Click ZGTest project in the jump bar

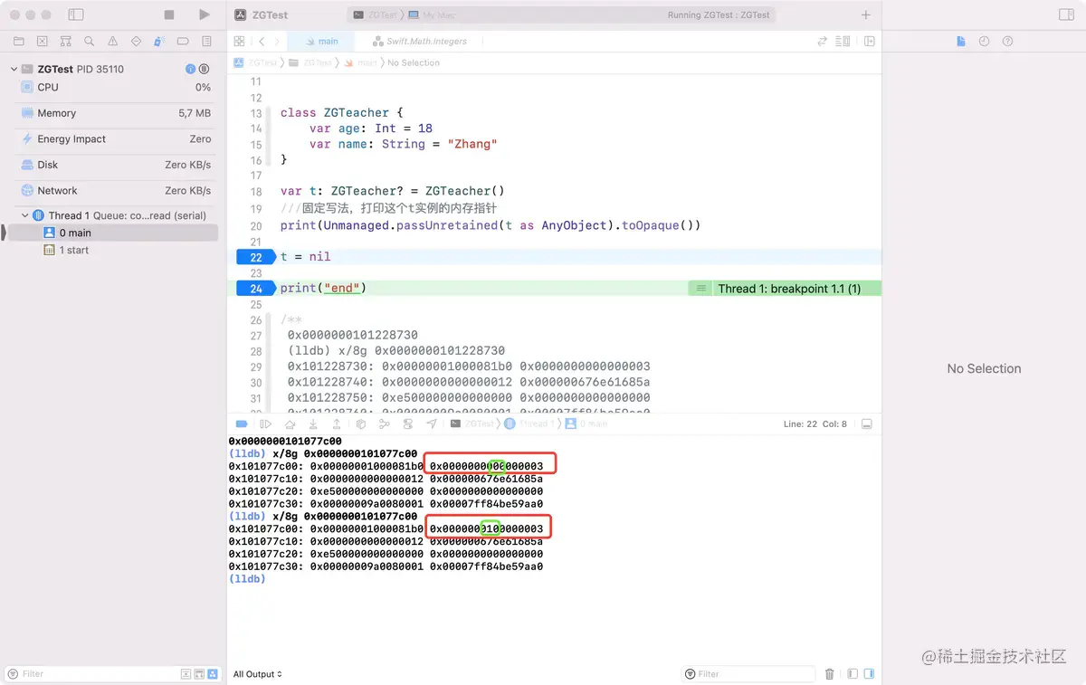point(256,62)
